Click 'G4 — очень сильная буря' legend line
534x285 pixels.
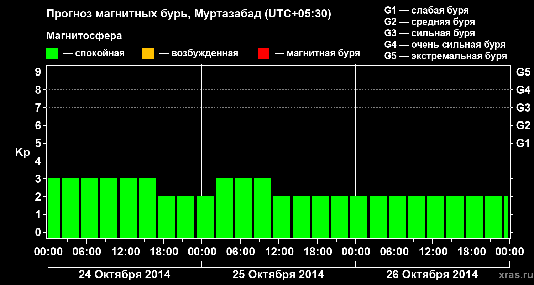pos(445,45)
